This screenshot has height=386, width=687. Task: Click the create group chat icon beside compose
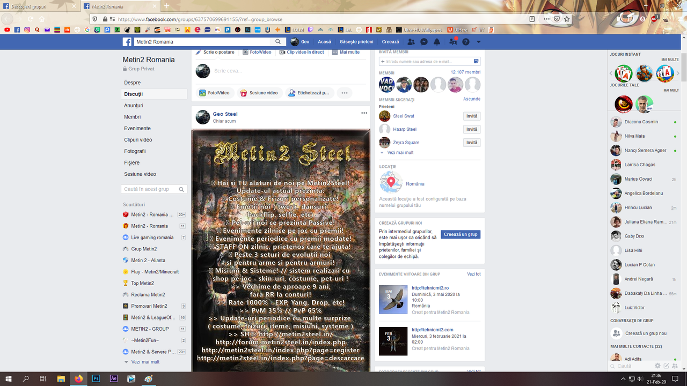click(675, 366)
